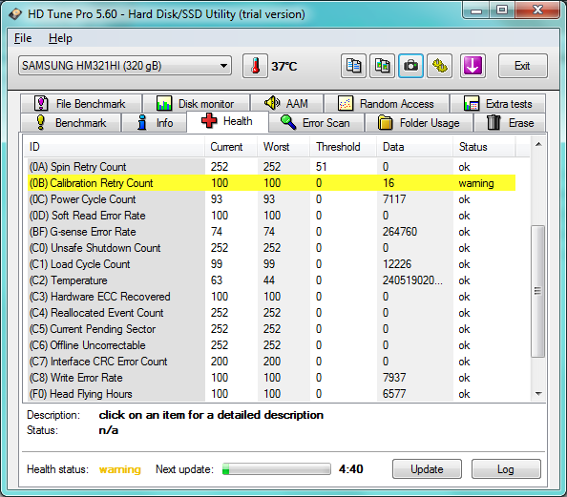Click the blue Info icon
Image resolution: width=567 pixels, height=497 pixels.
point(142,122)
